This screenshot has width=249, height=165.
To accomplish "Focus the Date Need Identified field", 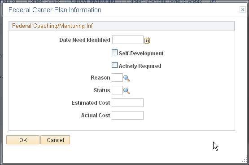I will [127, 40].
